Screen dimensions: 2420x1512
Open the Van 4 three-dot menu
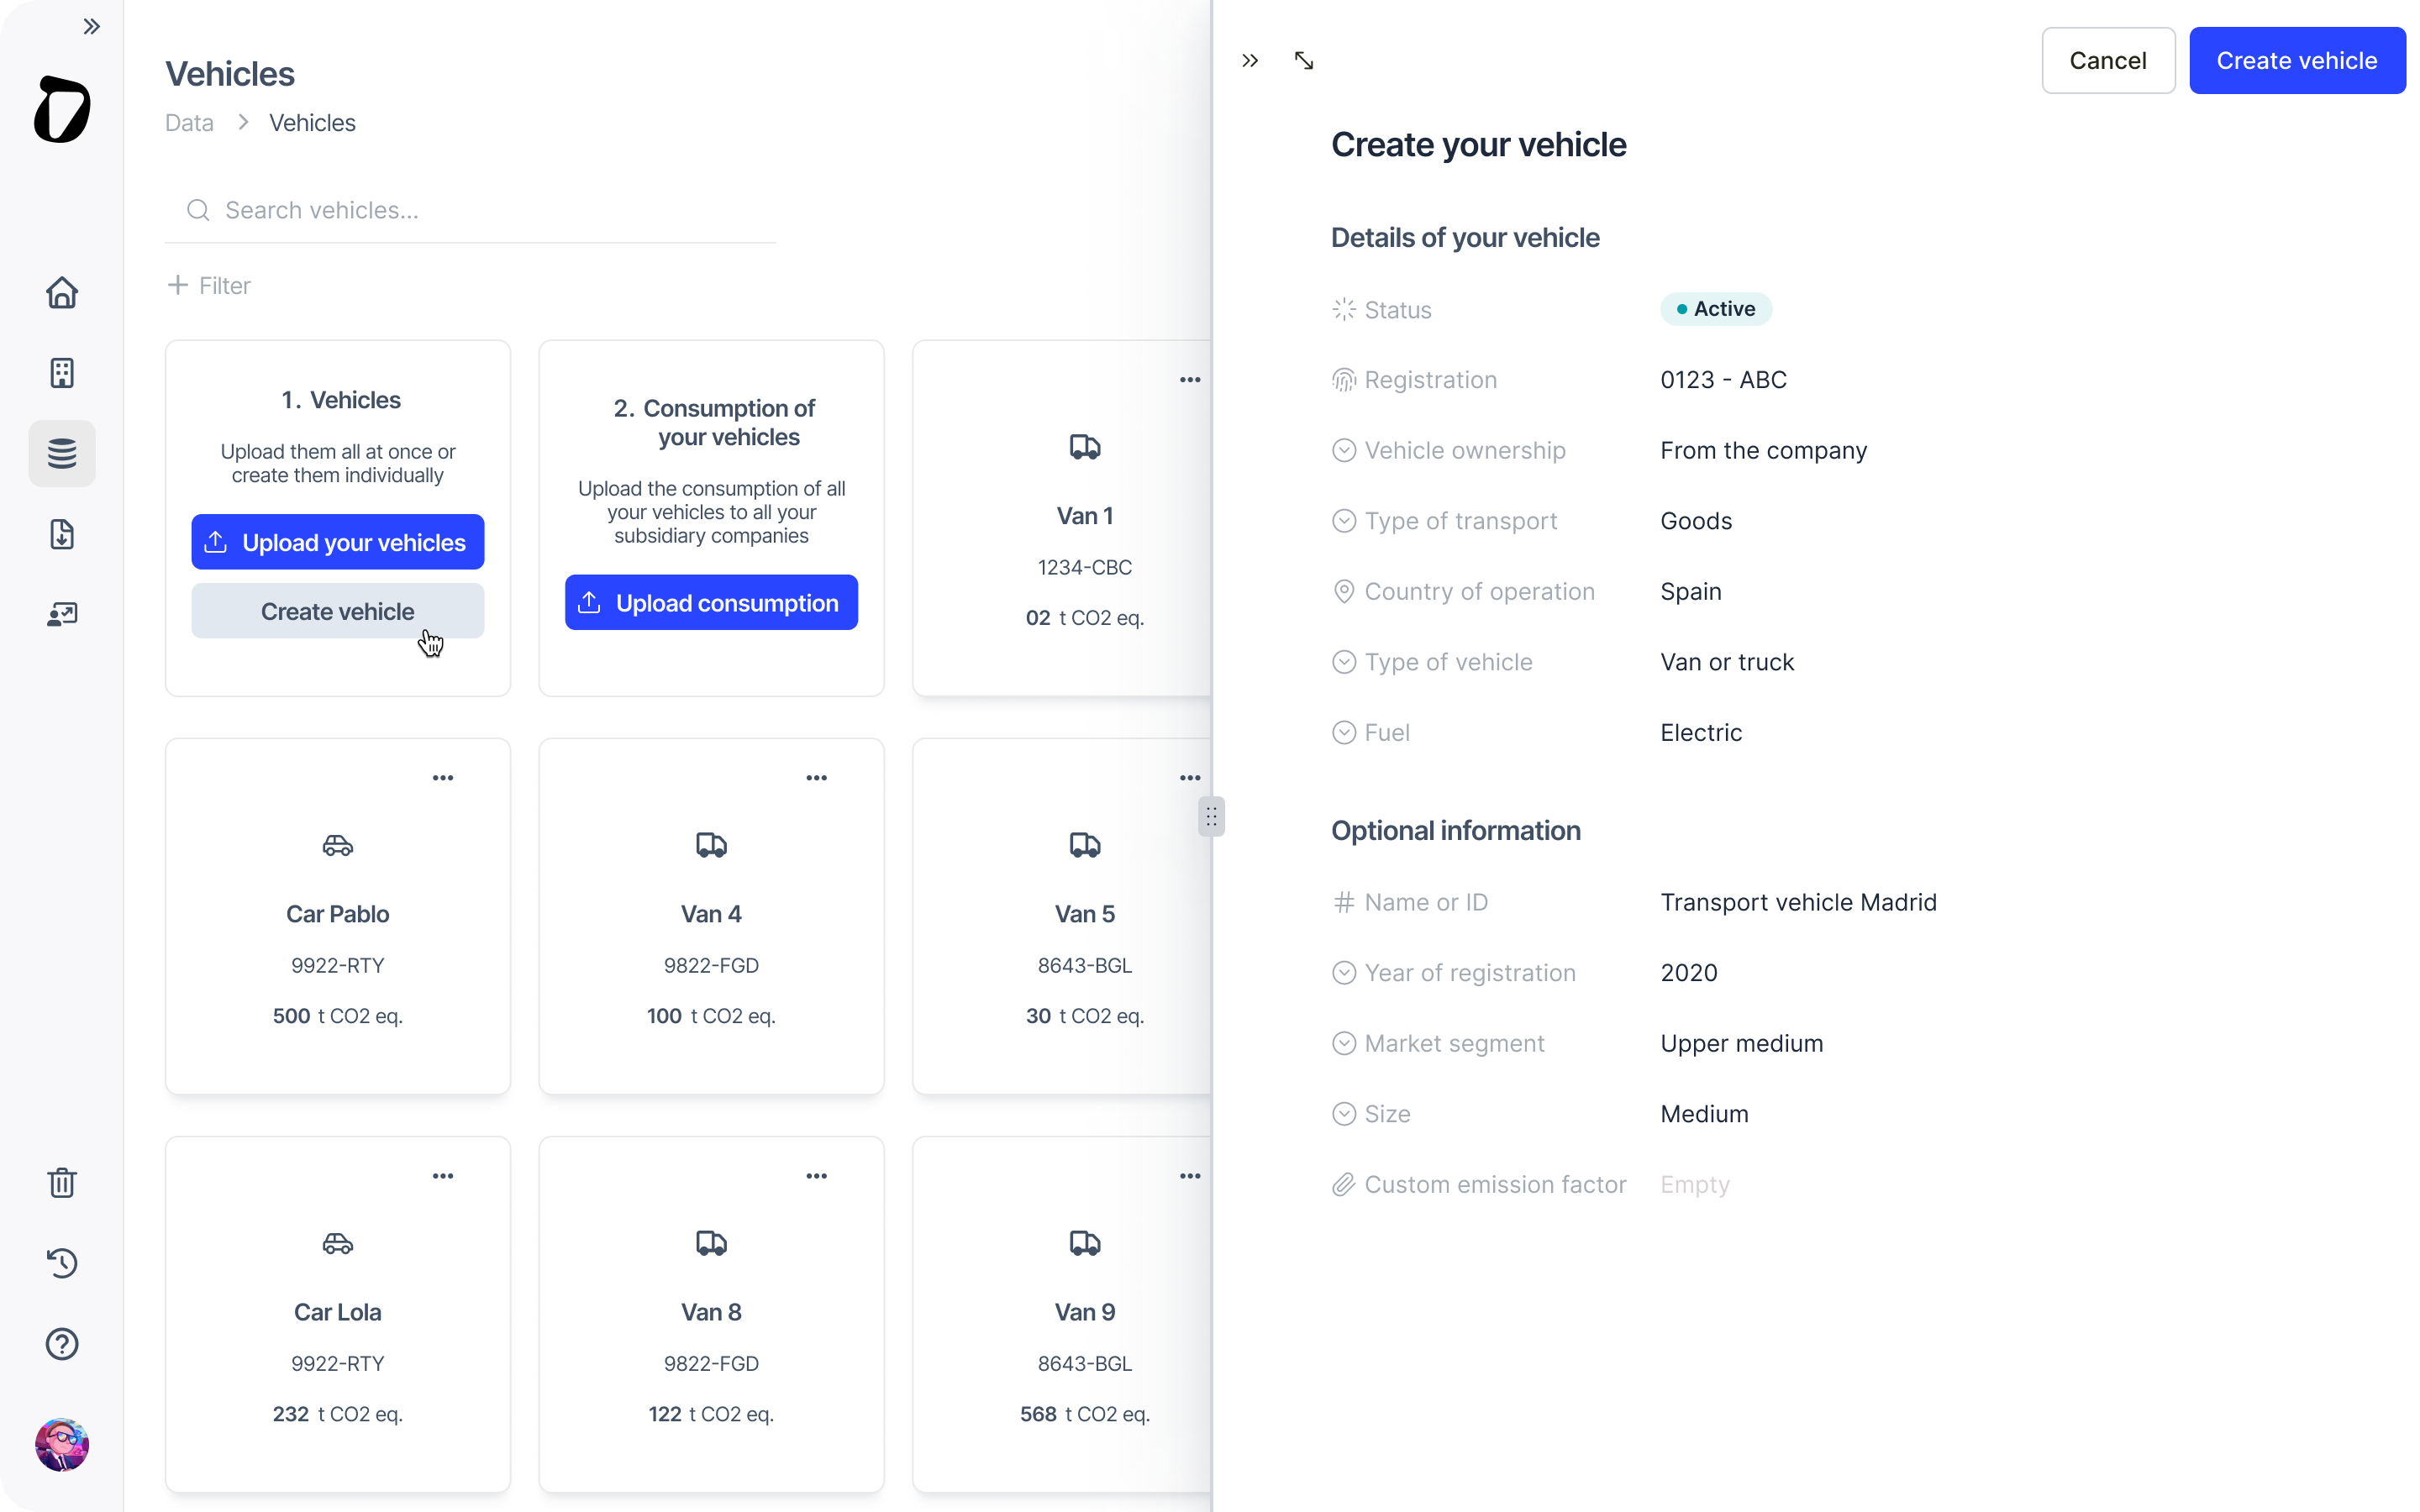[816, 778]
